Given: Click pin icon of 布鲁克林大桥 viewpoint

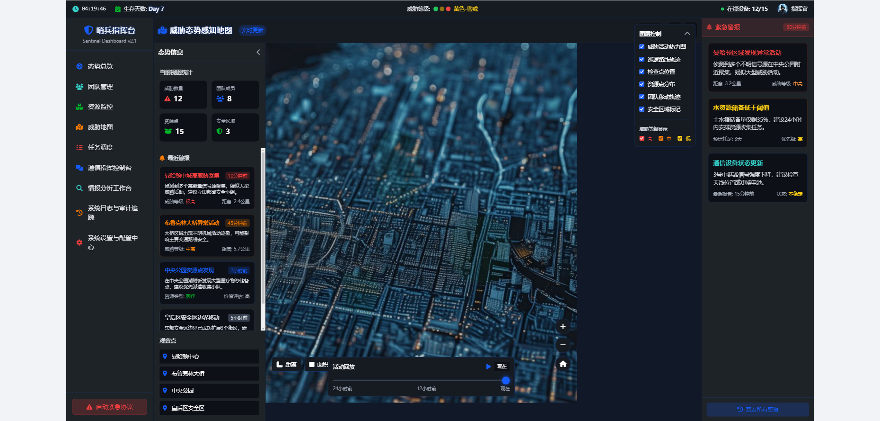Looking at the screenshot, I should pyautogui.click(x=165, y=374).
